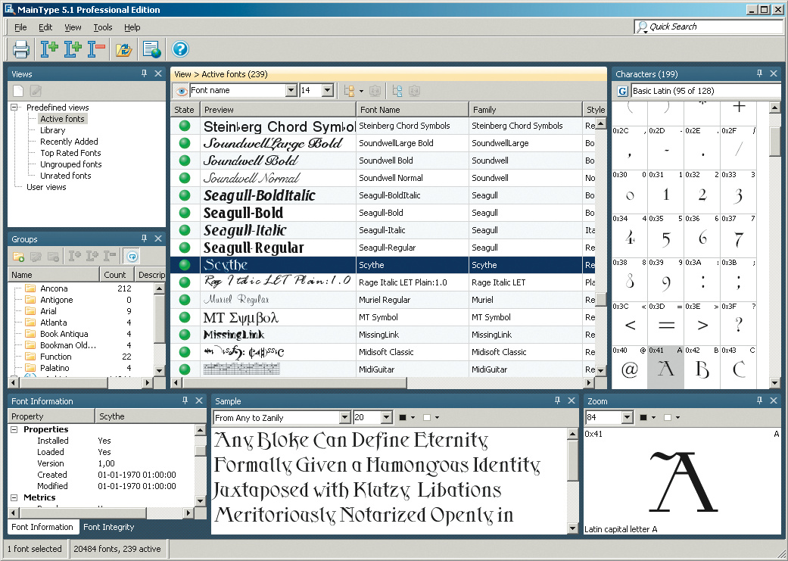Collapse the Properties section in Font Information
788x561 pixels.
pos(14,429)
